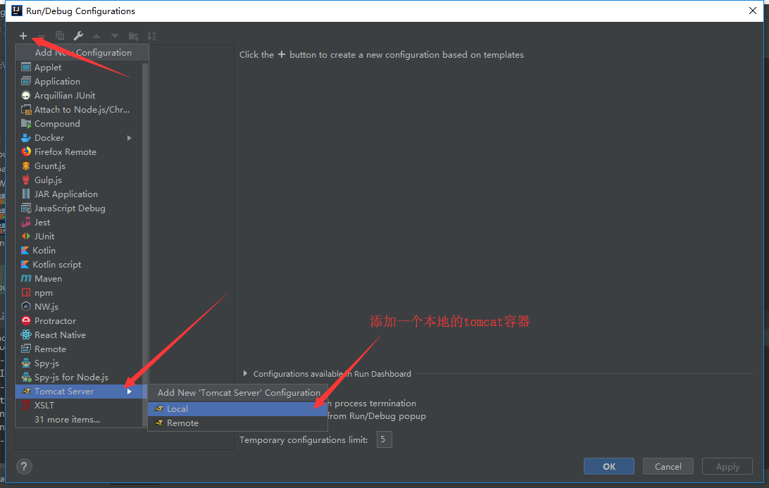Select NW.js entry
Screen dimensions: 769x488
tap(79, 307)
